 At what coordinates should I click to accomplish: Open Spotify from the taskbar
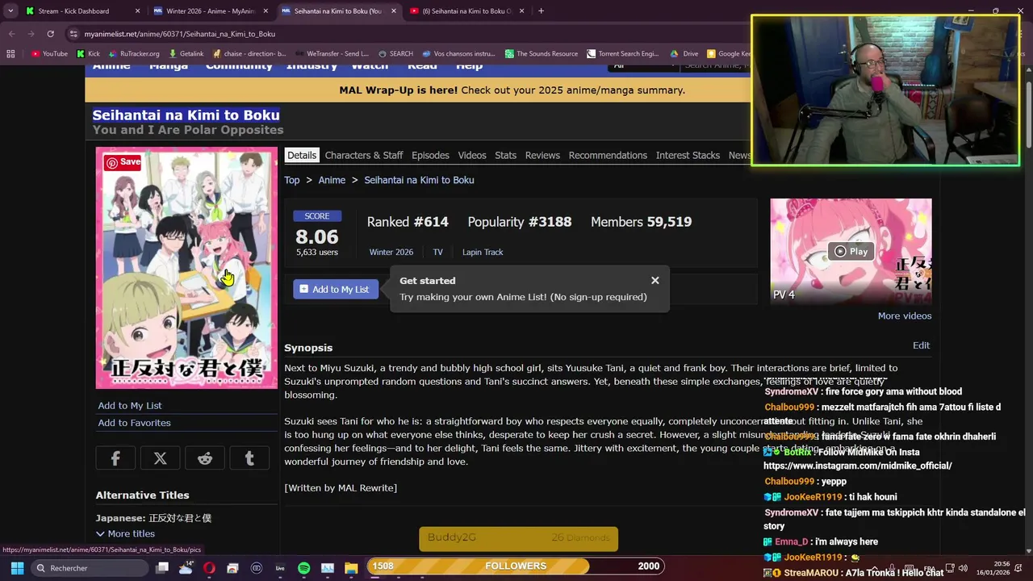pos(303,568)
